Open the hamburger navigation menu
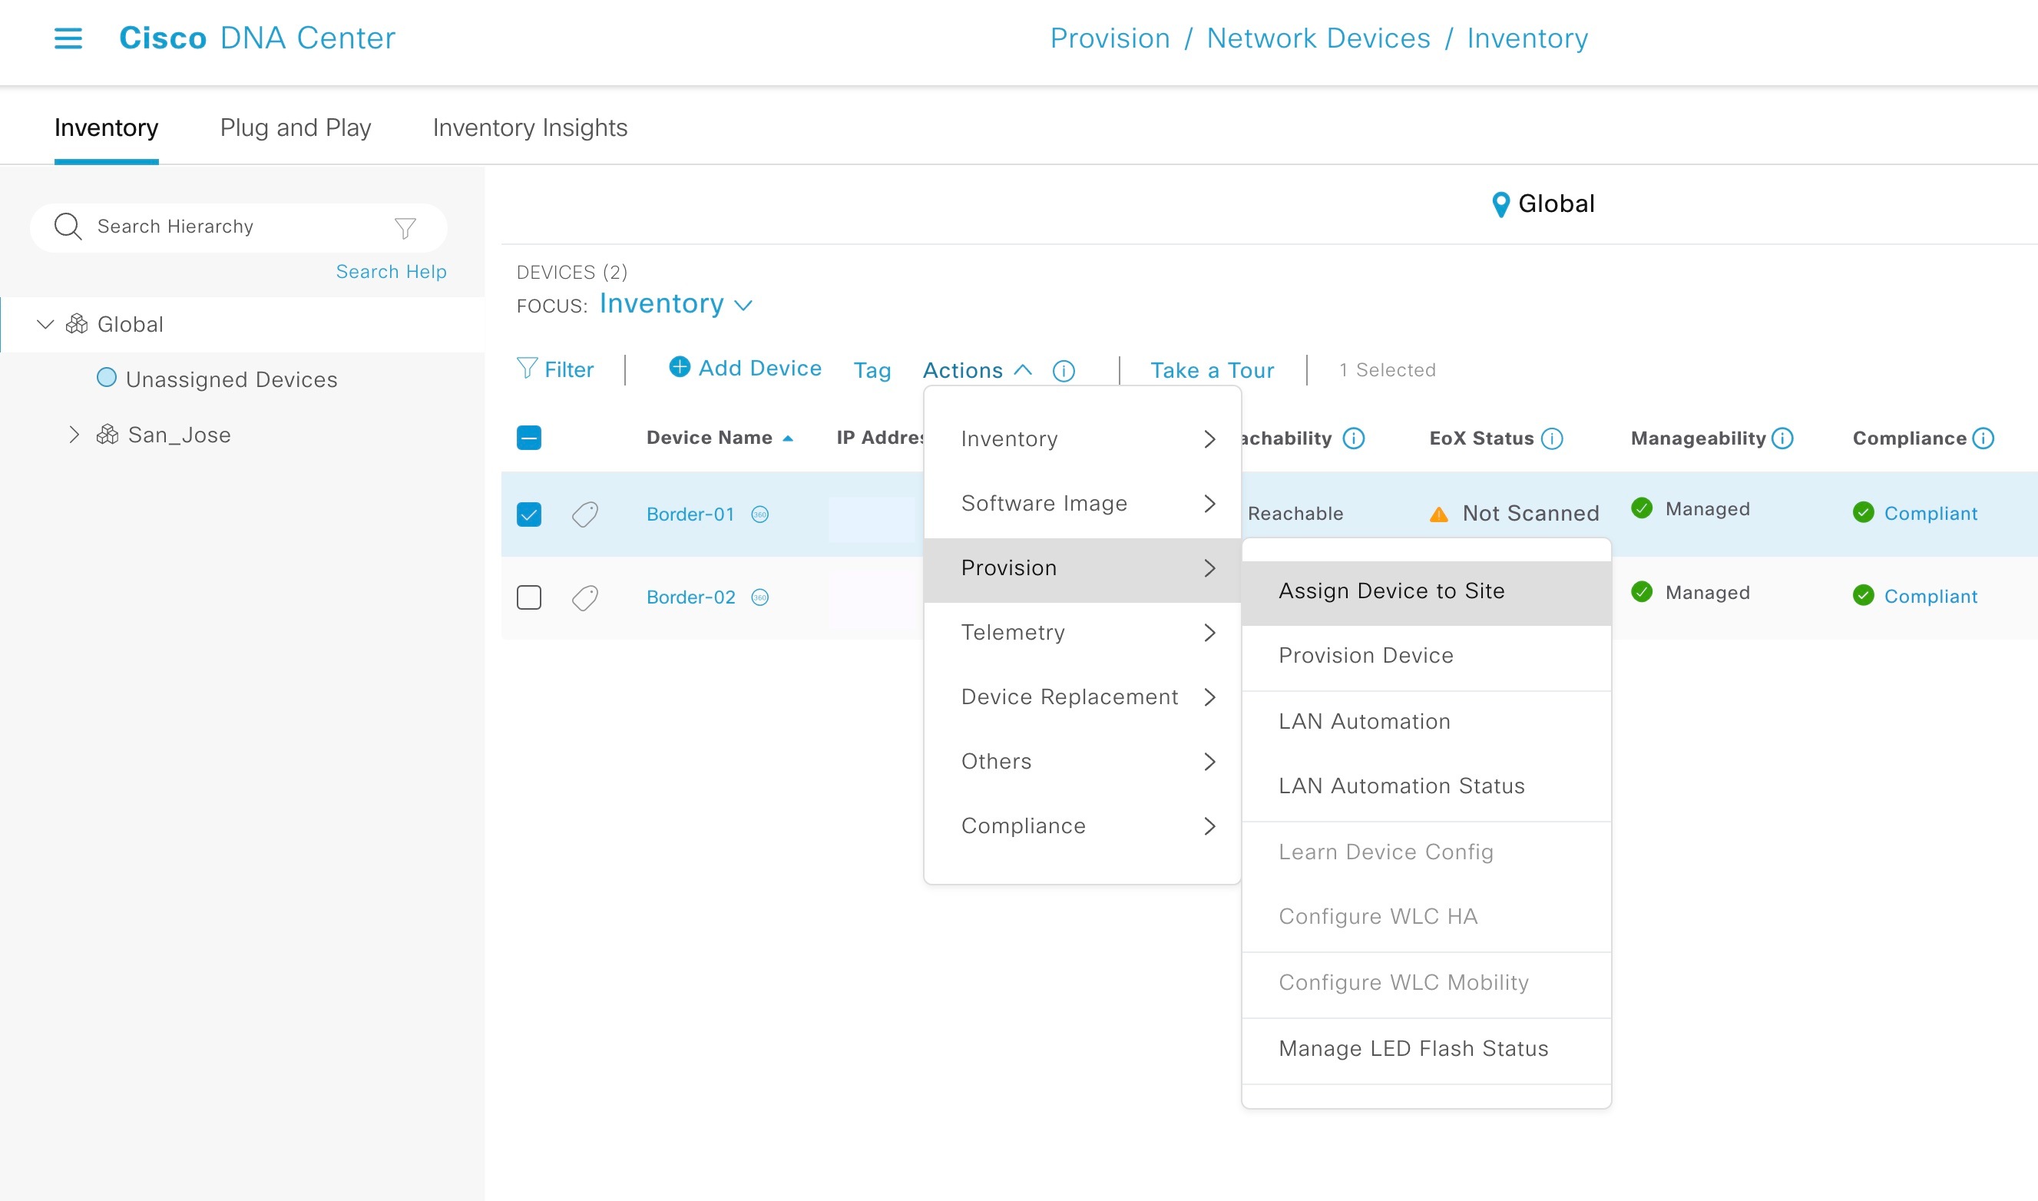 coord(68,38)
